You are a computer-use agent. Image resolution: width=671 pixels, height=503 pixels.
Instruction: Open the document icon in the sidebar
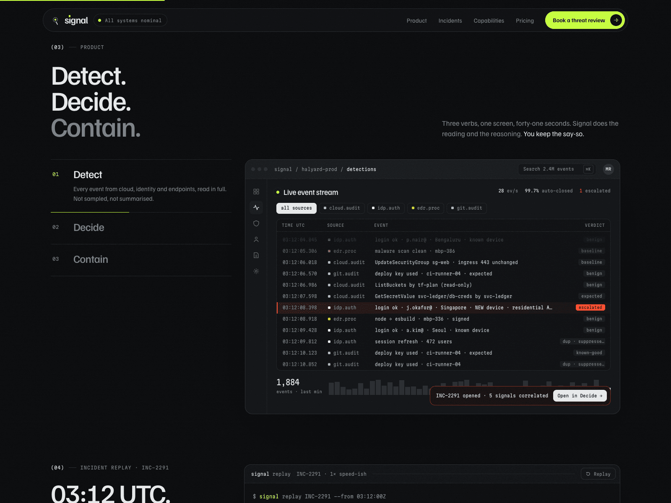click(x=256, y=255)
